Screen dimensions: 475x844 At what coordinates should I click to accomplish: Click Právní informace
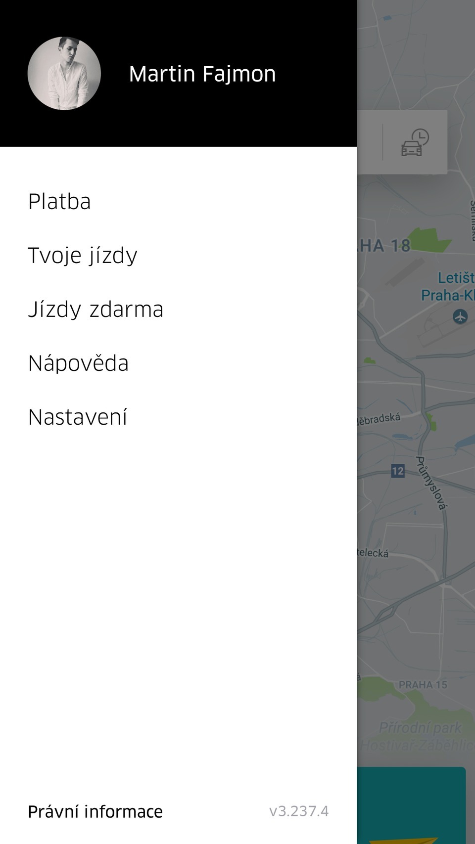(x=95, y=811)
